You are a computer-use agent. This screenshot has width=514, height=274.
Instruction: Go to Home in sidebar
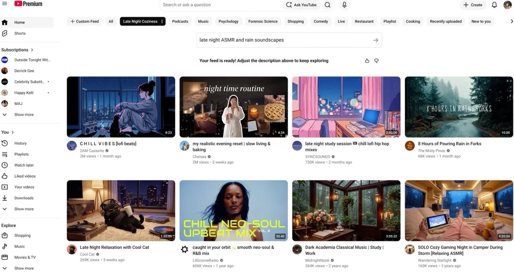27,22
